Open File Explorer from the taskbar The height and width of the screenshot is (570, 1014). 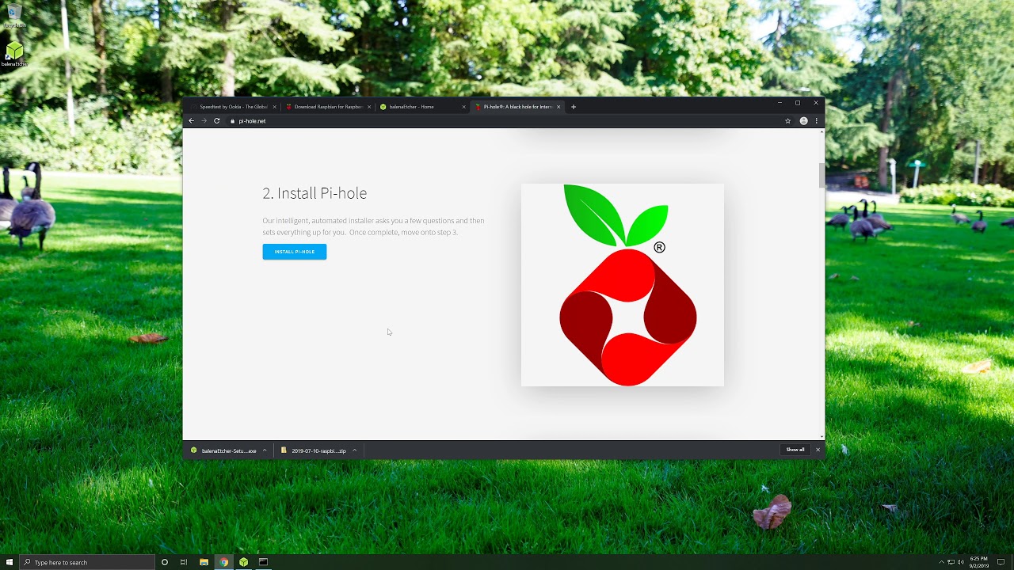point(204,562)
